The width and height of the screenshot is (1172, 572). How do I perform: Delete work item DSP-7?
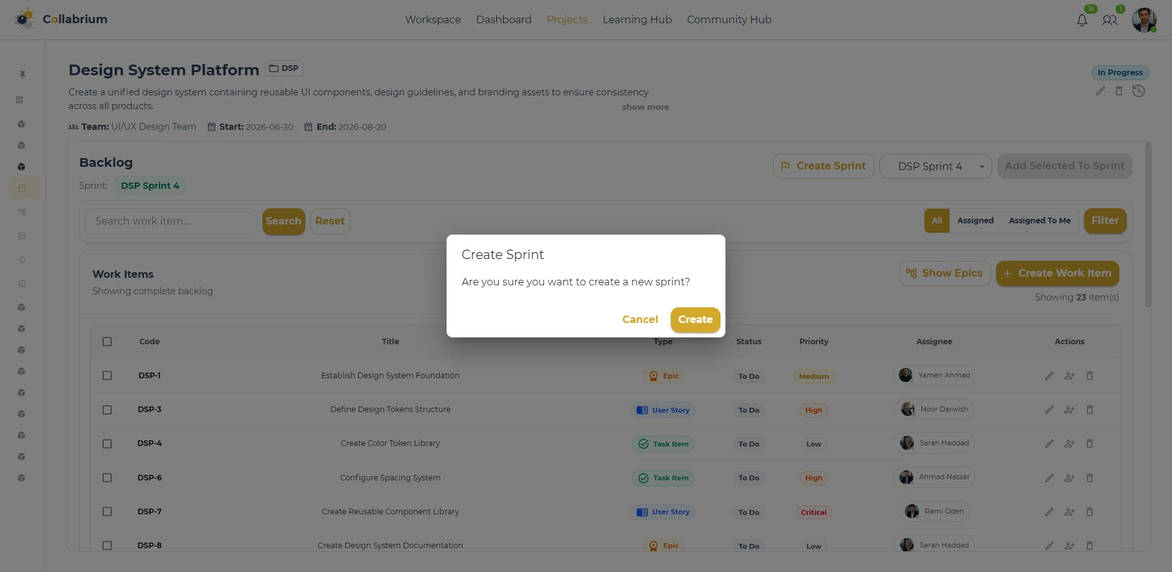(1090, 512)
